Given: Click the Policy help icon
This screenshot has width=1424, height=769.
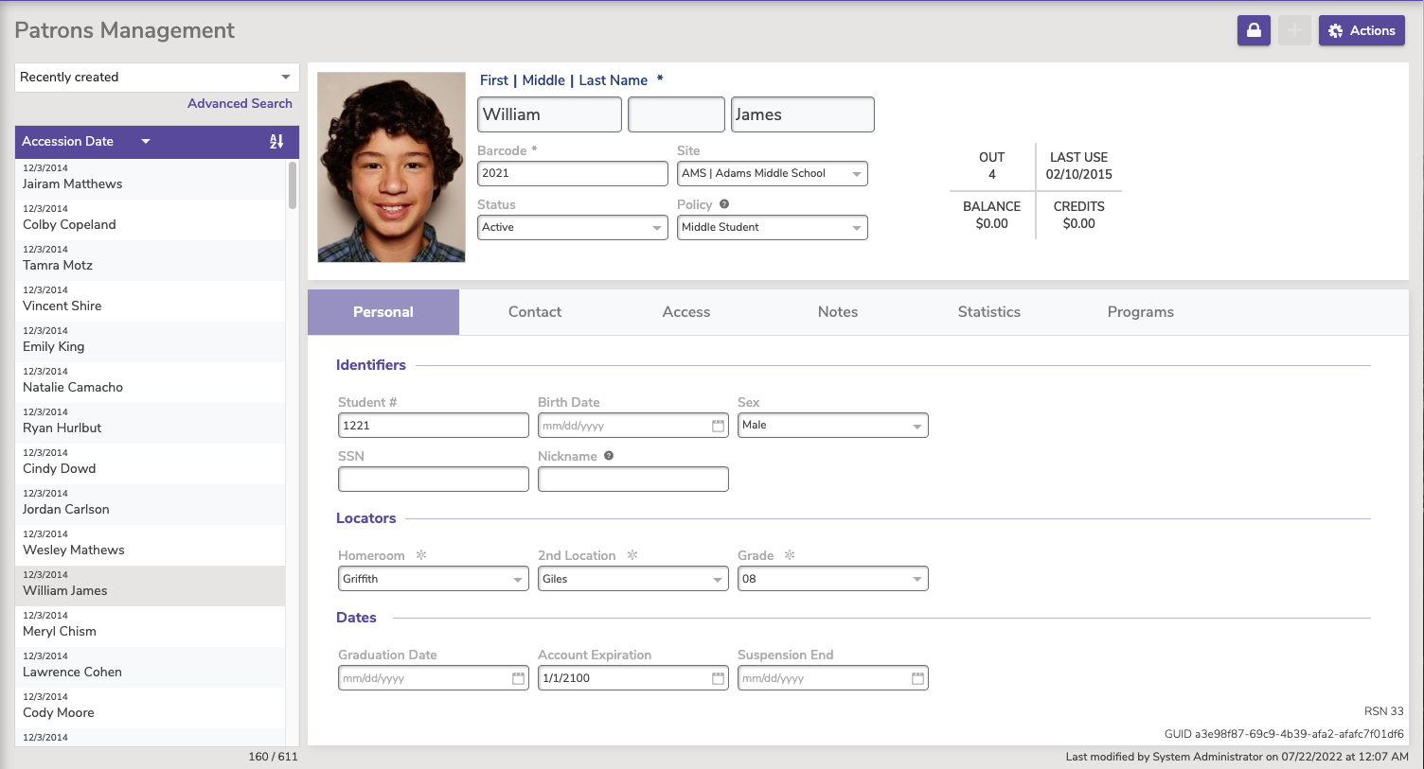Looking at the screenshot, I should pyautogui.click(x=724, y=204).
